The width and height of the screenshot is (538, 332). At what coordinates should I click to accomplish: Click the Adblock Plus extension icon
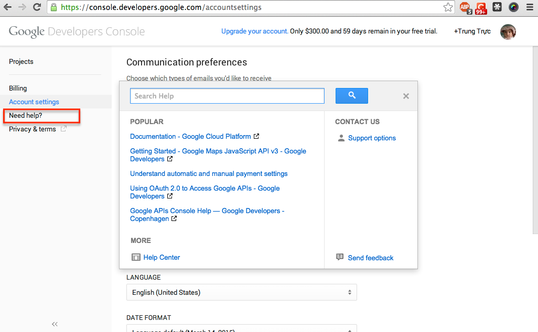pos(465,7)
